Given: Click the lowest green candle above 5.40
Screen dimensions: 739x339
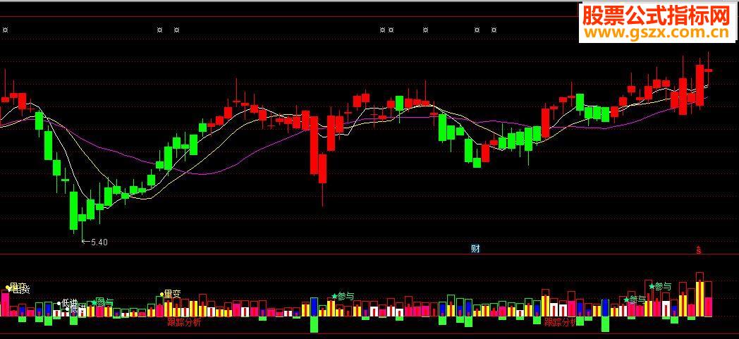Looking at the screenshot, I should [x=73, y=210].
